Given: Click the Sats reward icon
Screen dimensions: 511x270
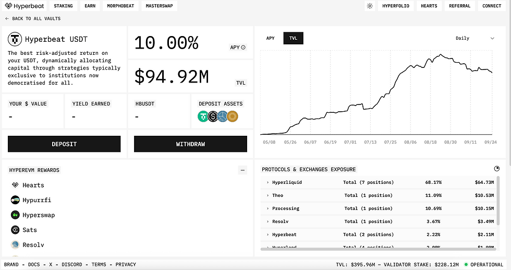Looking at the screenshot, I should 15,230.
